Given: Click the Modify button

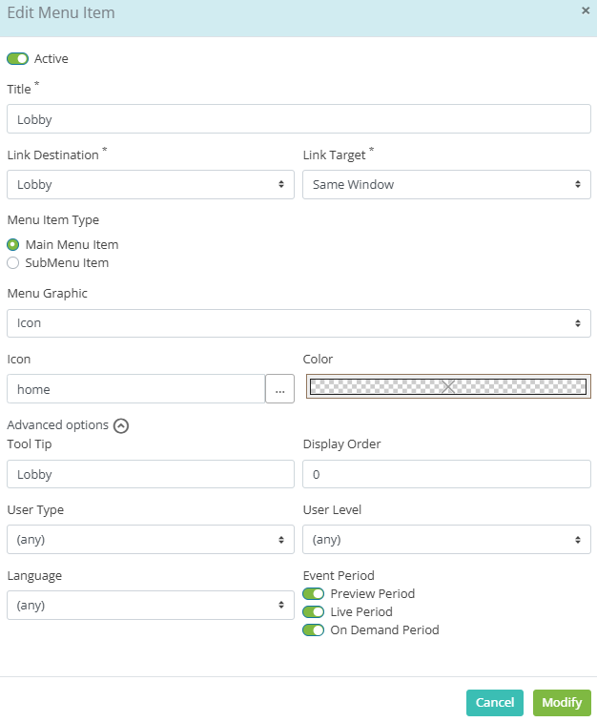Looking at the screenshot, I should pyautogui.click(x=562, y=703).
